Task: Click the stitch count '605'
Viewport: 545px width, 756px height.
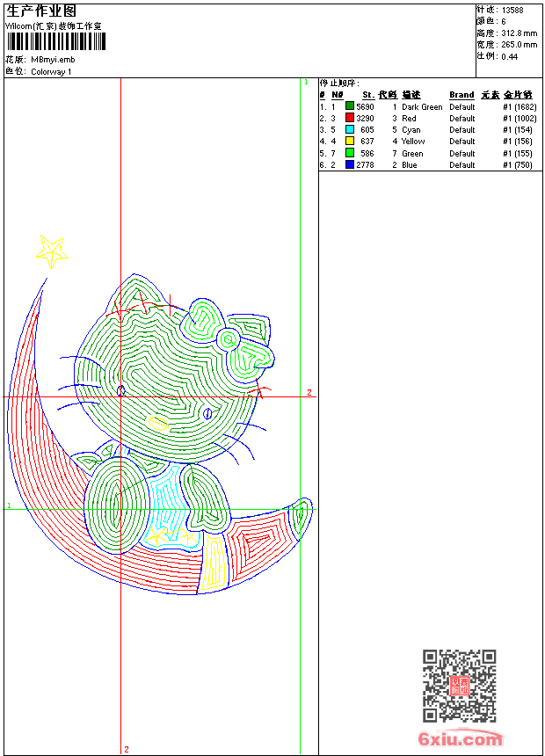Action: tap(367, 130)
